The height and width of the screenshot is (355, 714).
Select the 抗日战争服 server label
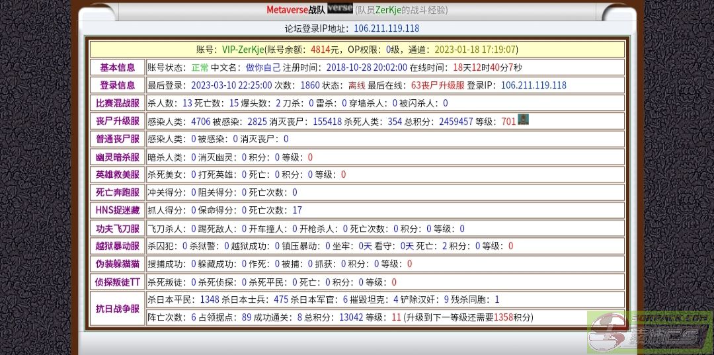pos(118,309)
